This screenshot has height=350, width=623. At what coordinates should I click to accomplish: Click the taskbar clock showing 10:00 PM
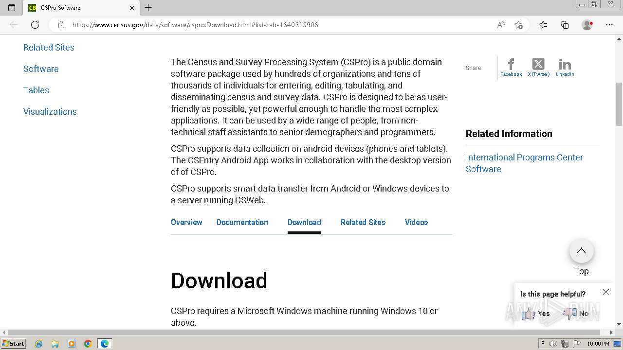pyautogui.click(x=598, y=344)
